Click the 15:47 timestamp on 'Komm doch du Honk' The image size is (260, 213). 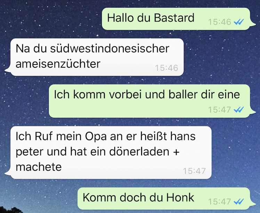tap(220, 202)
